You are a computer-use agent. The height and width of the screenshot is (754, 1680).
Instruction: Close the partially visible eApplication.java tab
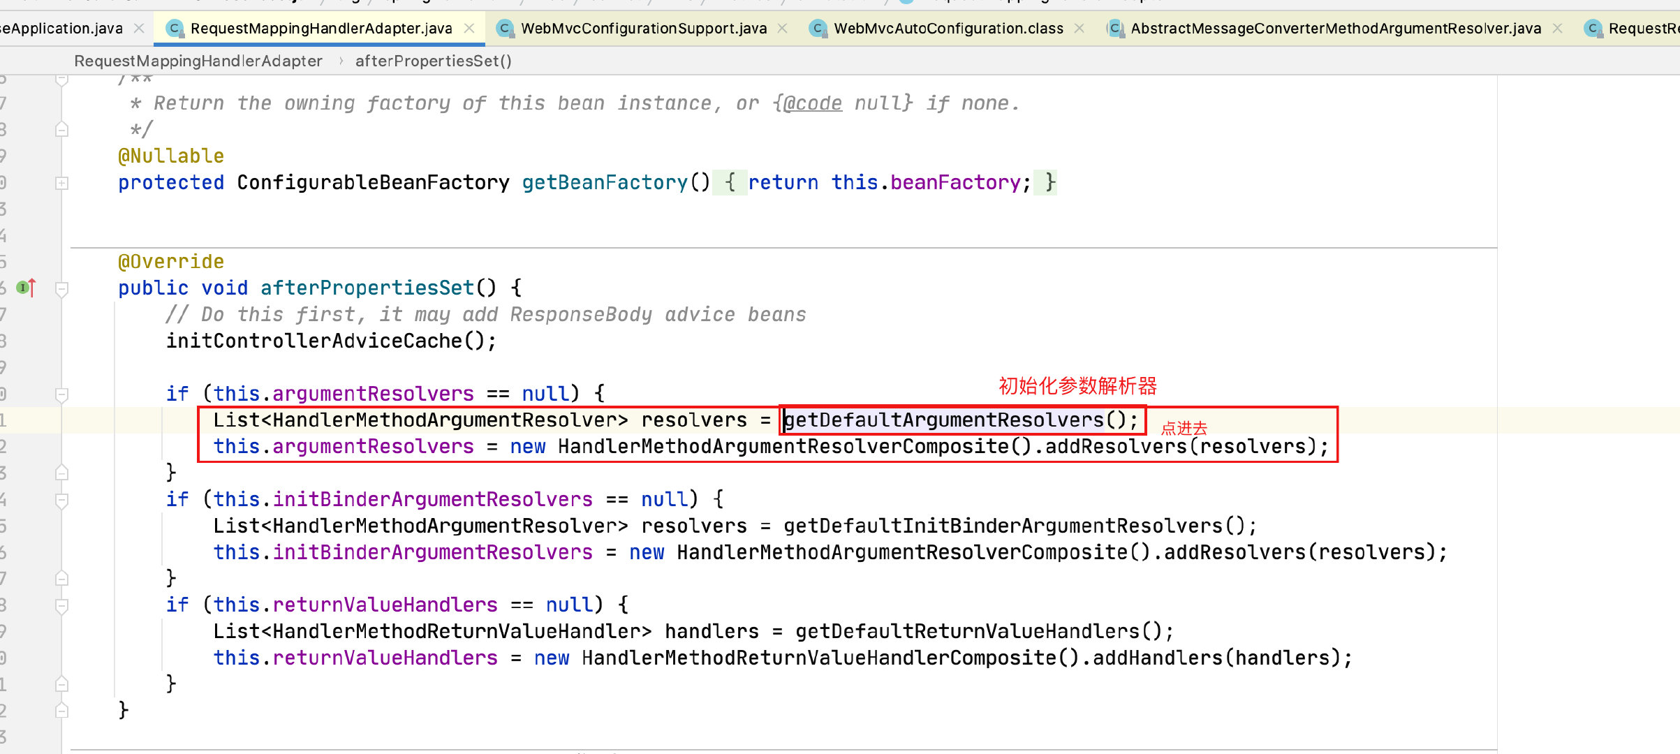139,28
